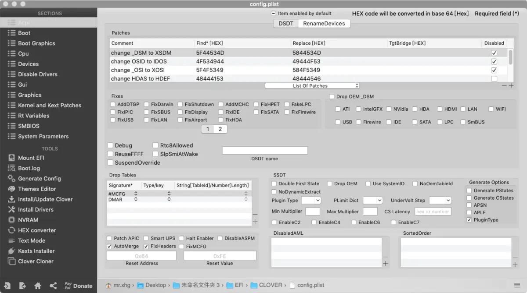The image size is (527, 293).
Task: Open the PLimit Dict dropdown
Action: point(373,200)
